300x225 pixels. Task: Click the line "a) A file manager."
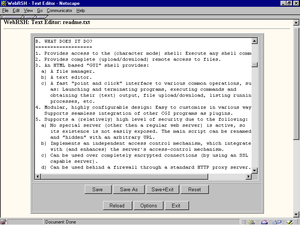tap(68, 71)
